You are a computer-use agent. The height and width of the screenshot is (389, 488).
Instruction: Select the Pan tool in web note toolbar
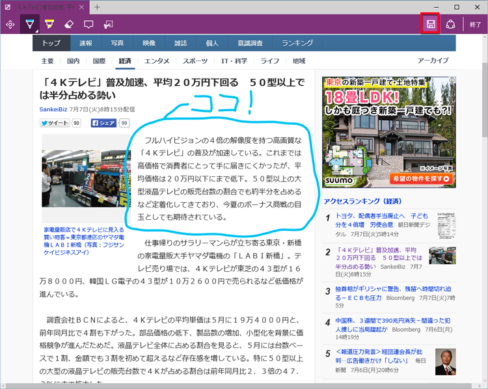point(10,25)
